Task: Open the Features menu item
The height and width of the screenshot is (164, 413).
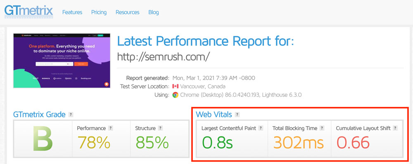Action: (x=72, y=12)
